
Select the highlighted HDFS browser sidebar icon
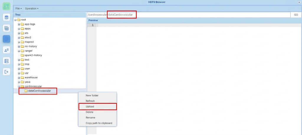tap(6, 39)
